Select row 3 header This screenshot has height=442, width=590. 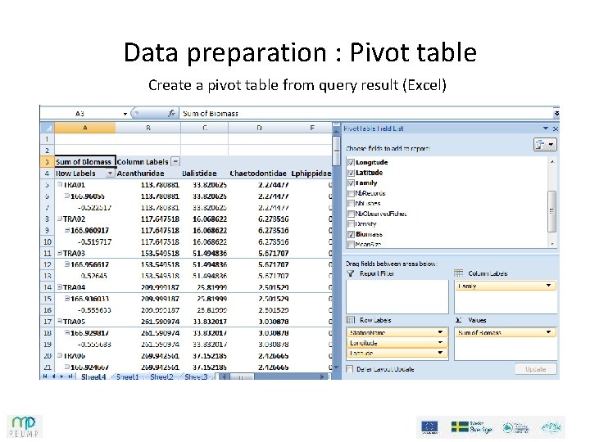47,162
